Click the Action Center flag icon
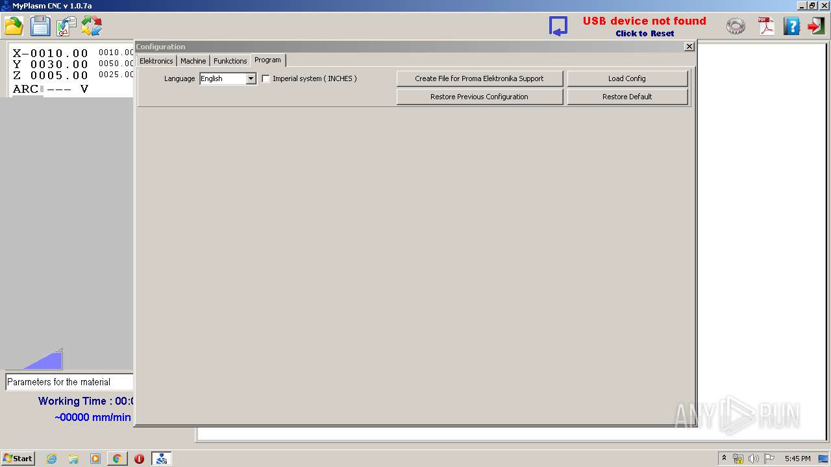Screen dimensions: 831x467 769,459
